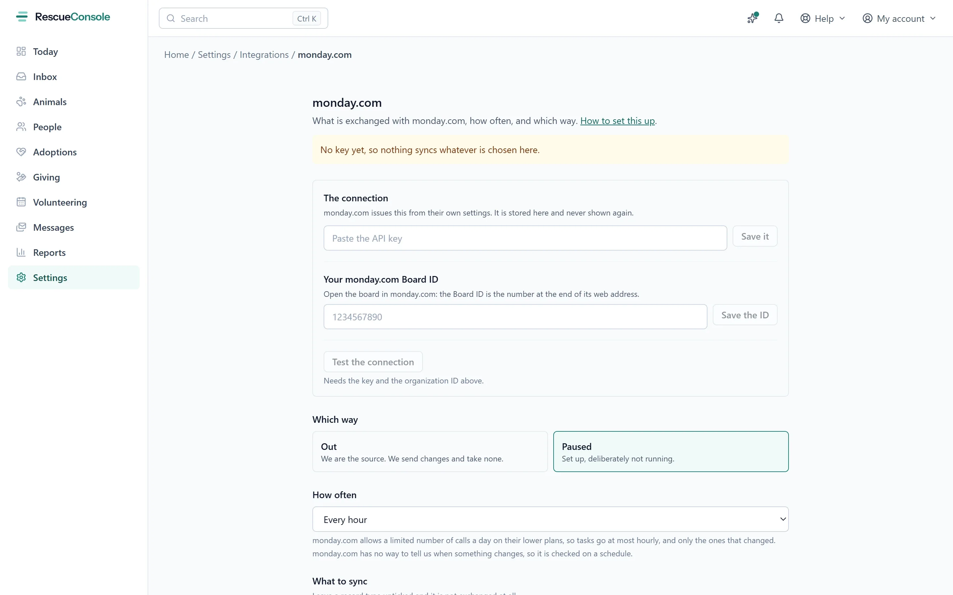Go to the Reports section label

point(49,253)
